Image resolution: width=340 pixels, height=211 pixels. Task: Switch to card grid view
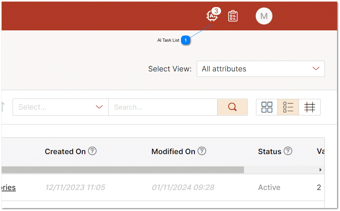[x=267, y=107]
